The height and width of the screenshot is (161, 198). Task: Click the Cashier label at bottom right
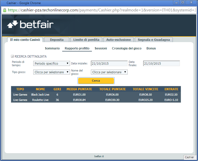189,157
